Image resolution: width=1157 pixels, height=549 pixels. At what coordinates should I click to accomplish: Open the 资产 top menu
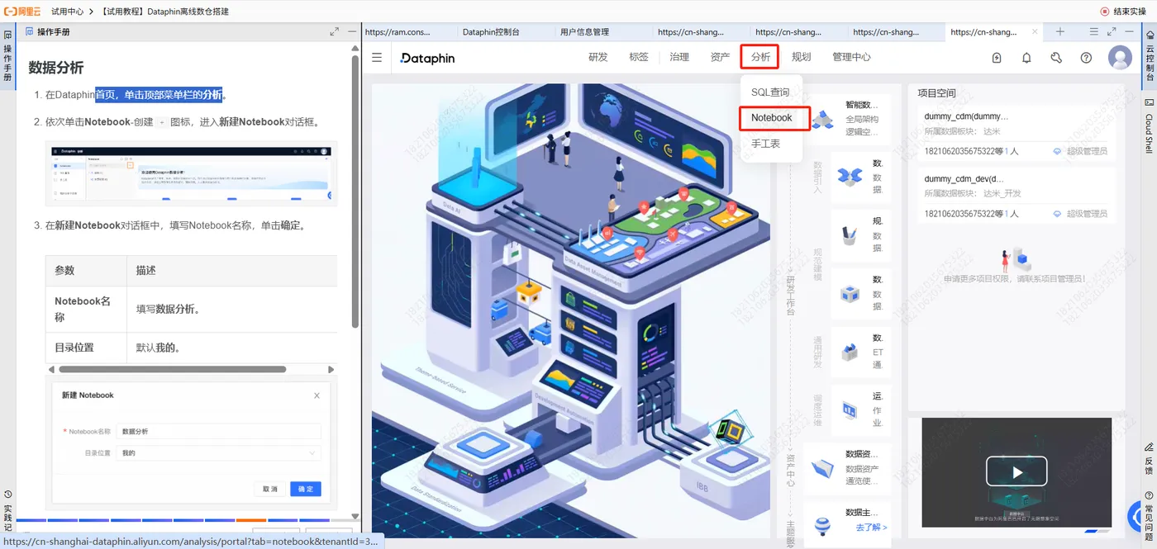pos(720,58)
